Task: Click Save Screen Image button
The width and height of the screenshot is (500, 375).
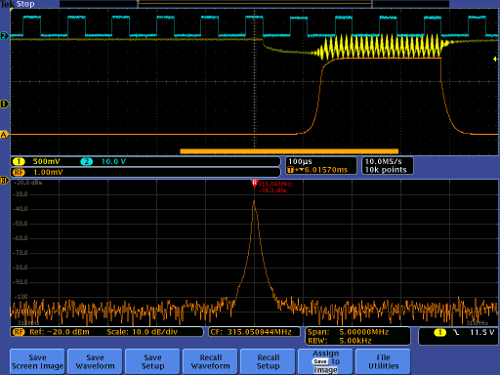Action: (37, 361)
